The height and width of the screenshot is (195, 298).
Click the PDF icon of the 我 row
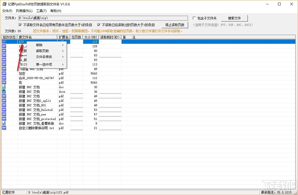click(4, 83)
